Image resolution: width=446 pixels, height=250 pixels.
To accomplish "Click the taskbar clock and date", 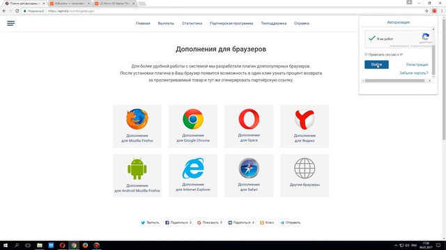I will point(426,245).
